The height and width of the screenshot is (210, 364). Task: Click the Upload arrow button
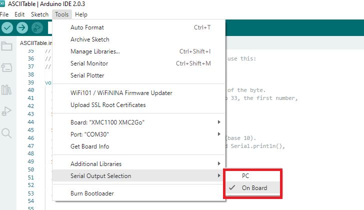(x=22, y=28)
